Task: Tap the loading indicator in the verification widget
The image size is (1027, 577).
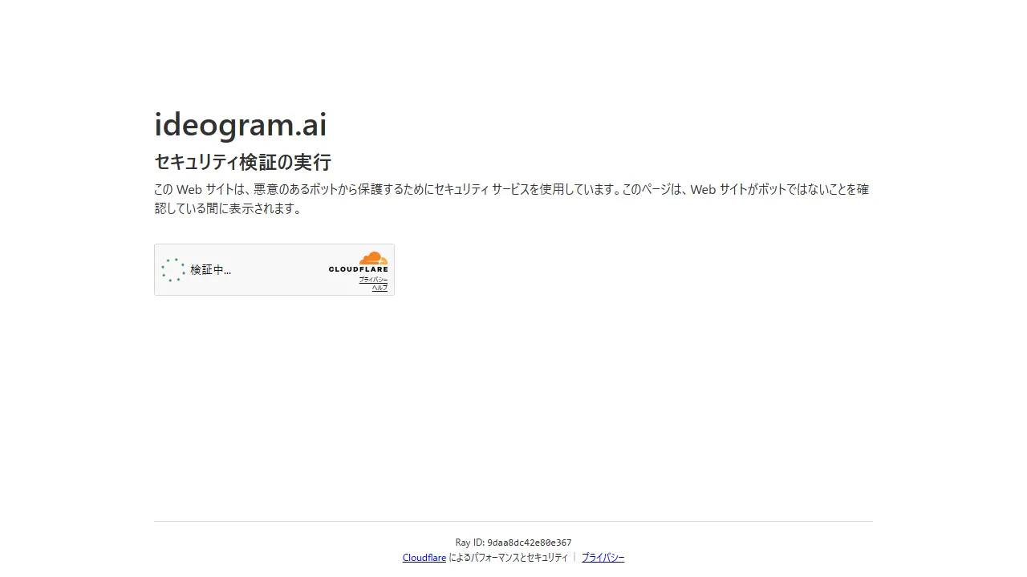Action: click(x=173, y=270)
